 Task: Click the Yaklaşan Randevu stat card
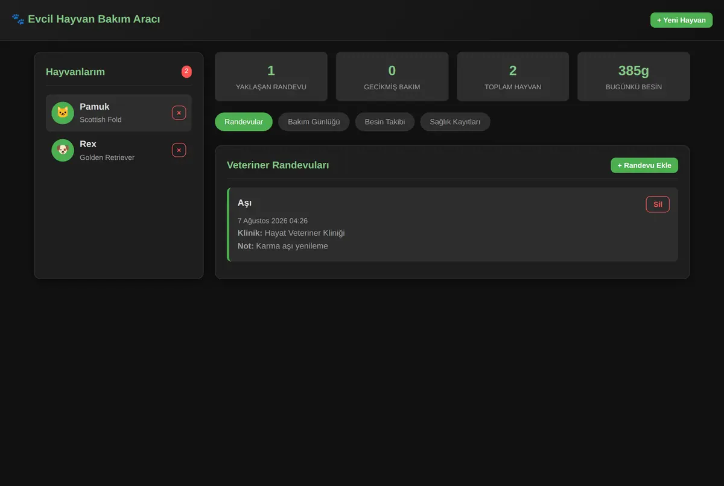[271, 77]
